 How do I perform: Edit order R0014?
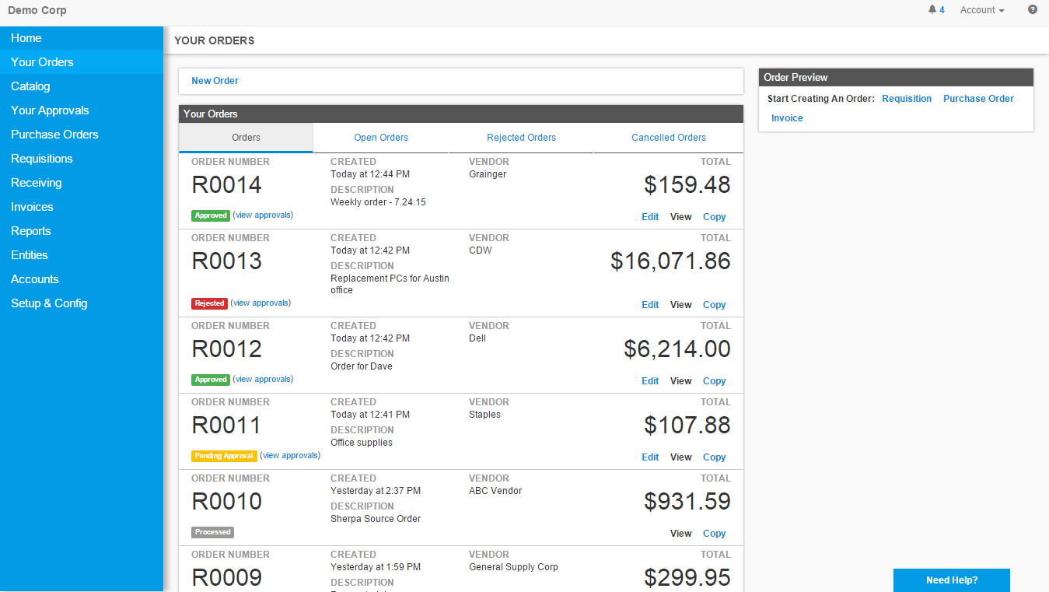click(650, 217)
